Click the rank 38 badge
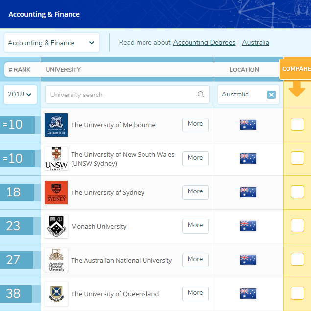311x311 pixels. [16, 294]
